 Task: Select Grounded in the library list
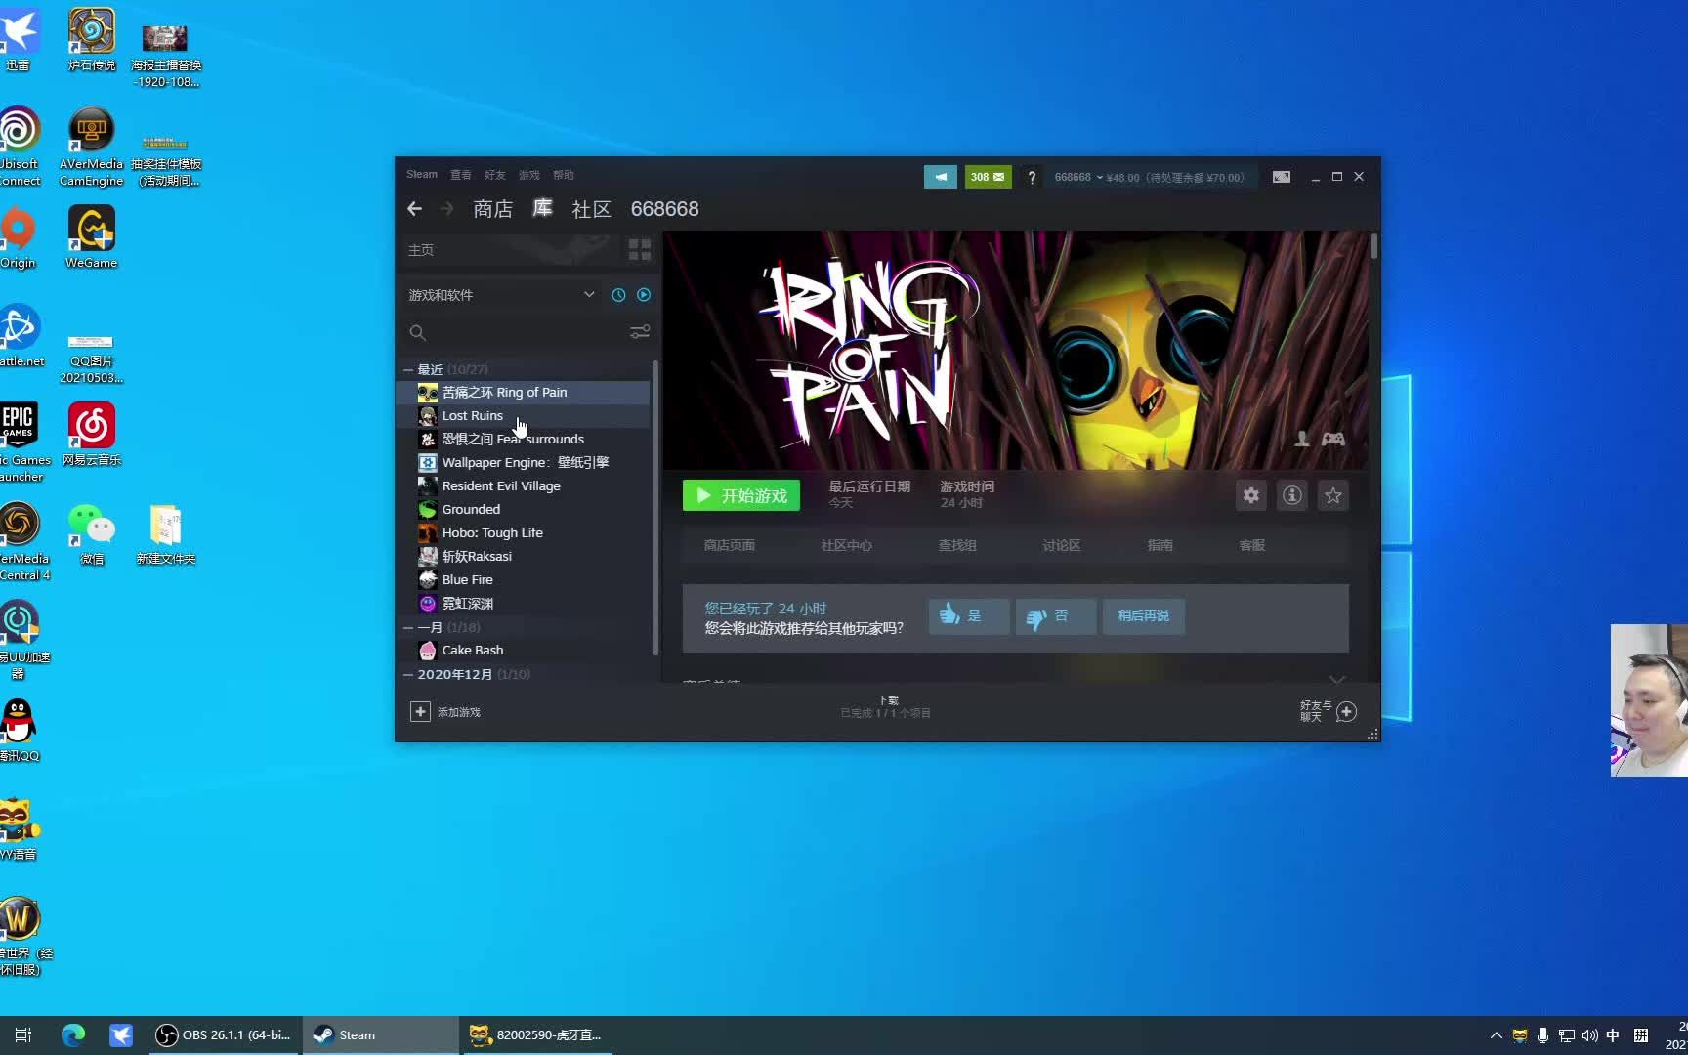pyautogui.click(x=523, y=510)
